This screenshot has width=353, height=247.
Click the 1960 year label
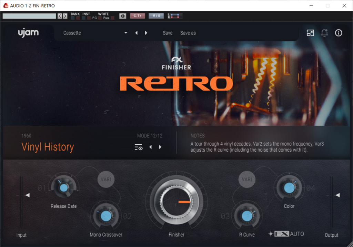pos(26,136)
